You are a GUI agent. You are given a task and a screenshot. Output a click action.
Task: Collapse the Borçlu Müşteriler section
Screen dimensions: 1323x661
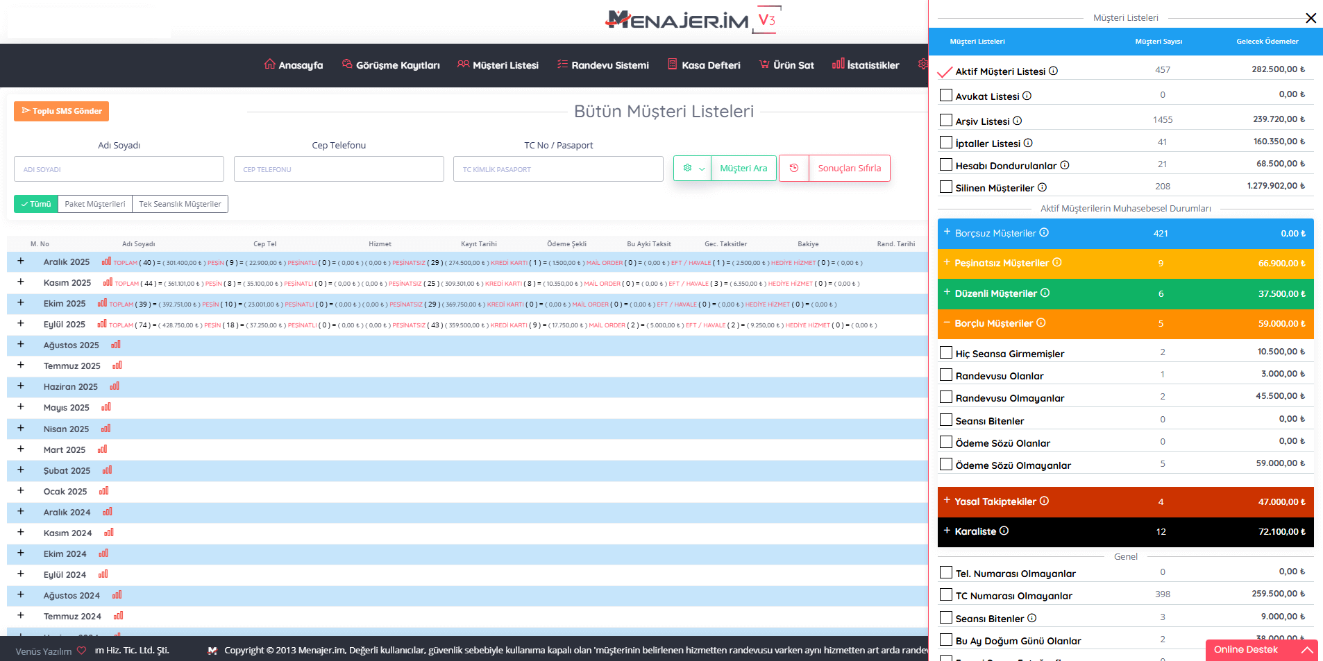tap(947, 323)
